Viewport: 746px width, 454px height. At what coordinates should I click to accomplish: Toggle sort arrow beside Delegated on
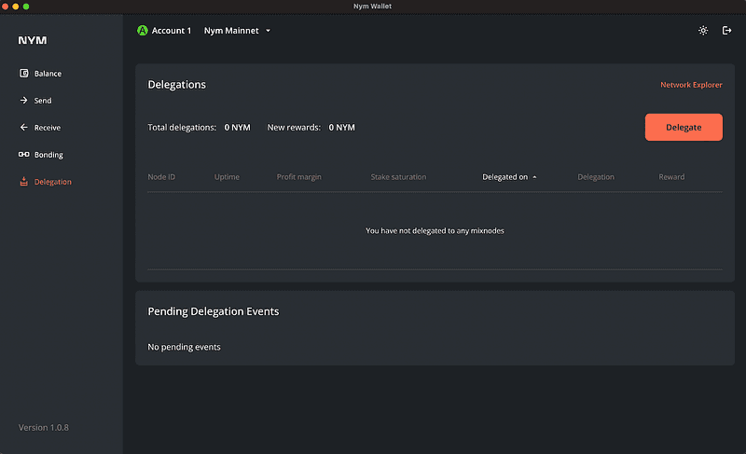(534, 177)
